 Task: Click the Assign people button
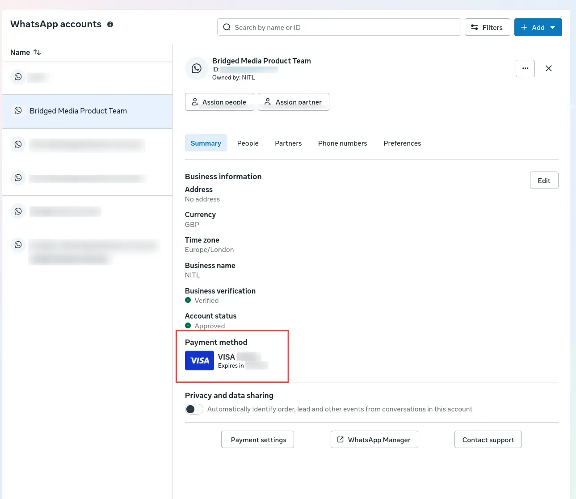(x=219, y=102)
